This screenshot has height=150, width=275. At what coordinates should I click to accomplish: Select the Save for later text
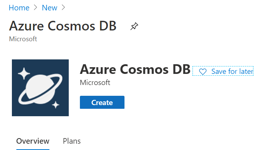pyautogui.click(x=232, y=72)
